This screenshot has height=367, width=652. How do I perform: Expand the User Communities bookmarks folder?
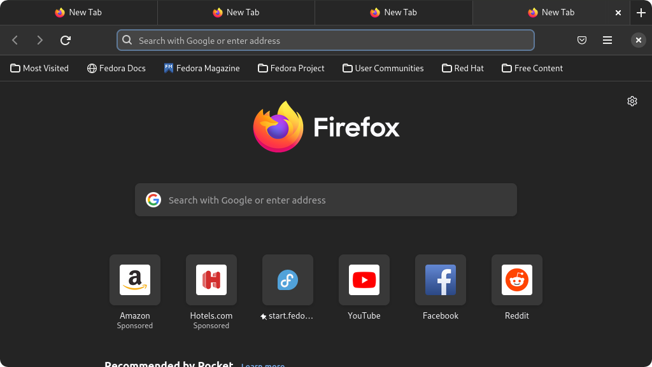[x=383, y=68]
